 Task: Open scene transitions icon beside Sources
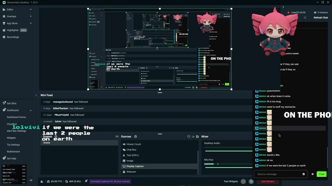[x=117, y=136]
